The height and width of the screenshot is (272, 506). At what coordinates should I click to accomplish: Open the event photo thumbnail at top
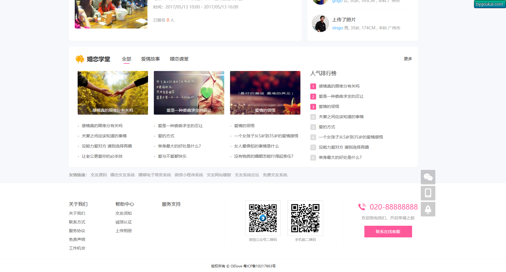point(111,14)
